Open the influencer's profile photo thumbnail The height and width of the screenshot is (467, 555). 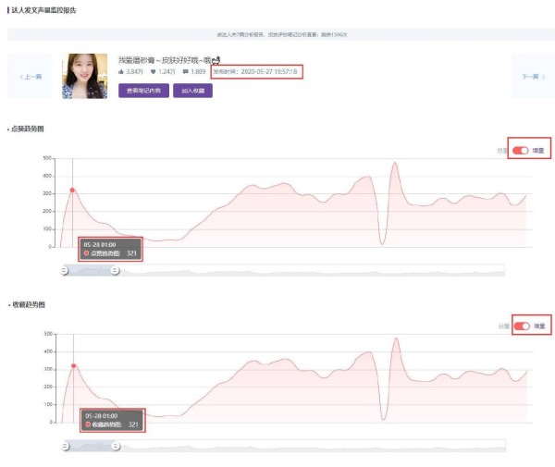click(85, 76)
